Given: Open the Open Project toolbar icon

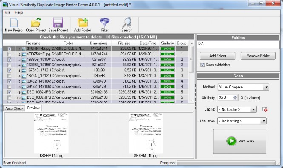Looking at the screenshot, I should (x=36, y=23).
